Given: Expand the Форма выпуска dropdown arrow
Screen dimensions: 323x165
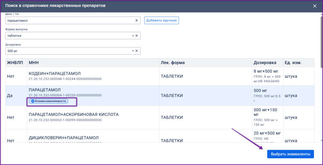Looking at the screenshot, I should pyautogui.click(x=133, y=36).
